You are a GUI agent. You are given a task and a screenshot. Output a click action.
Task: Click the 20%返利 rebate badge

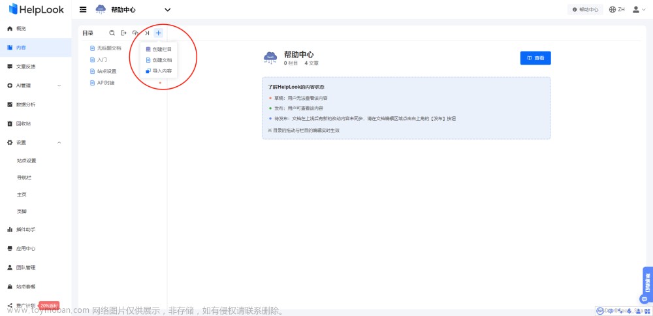(49, 306)
